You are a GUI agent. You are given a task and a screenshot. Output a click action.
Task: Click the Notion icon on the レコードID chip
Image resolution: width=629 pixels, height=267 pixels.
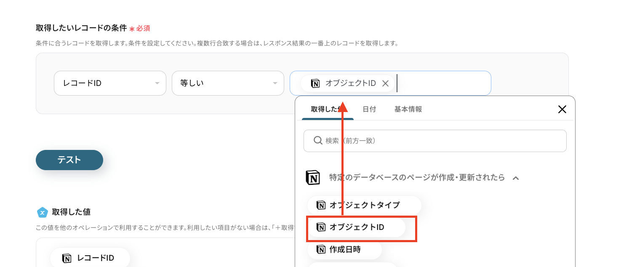point(67,257)
